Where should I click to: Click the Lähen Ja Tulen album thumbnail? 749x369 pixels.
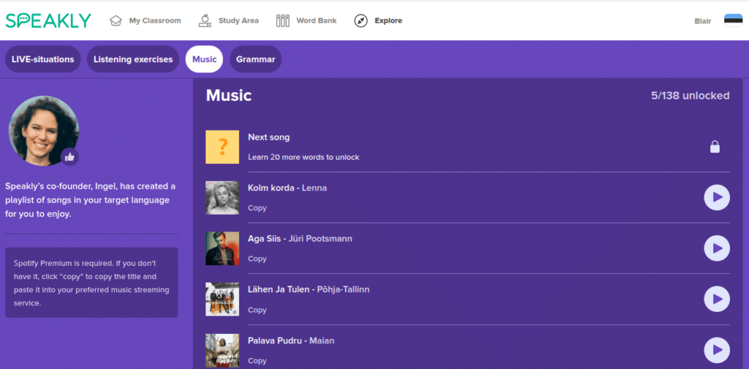pyautogui.click(x=222, y=299)
